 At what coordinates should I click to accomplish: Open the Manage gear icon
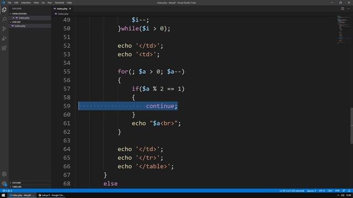(x=4, y=184)
